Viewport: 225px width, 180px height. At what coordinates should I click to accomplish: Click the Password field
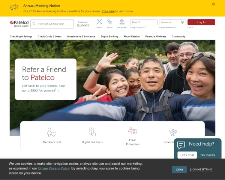[172, 22]
